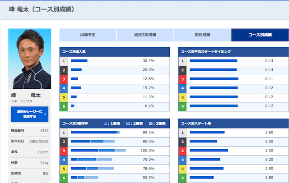Click the 50.0% top-three rate value

point(149,178)
